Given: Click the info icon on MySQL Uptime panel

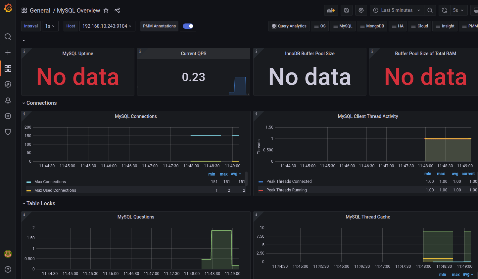Looking at the screenshot, I should tap(24, 51).
